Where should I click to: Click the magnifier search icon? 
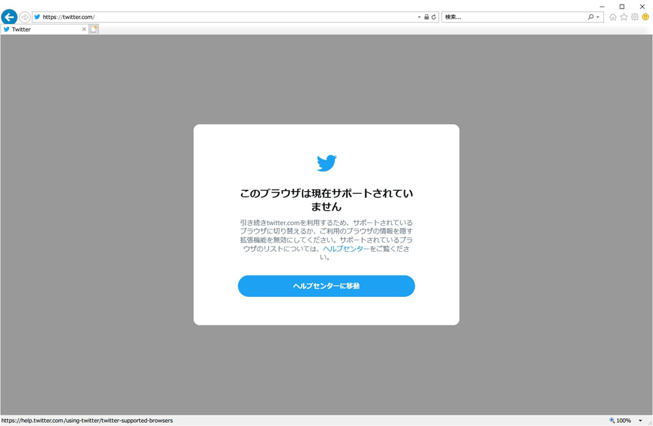pos(590,17)
